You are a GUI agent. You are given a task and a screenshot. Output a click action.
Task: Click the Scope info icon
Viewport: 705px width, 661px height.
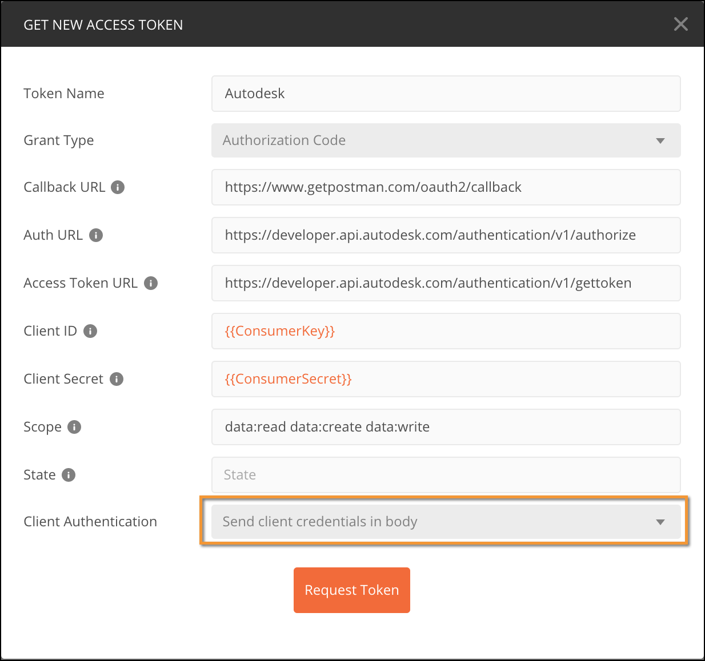click(74, 427)
